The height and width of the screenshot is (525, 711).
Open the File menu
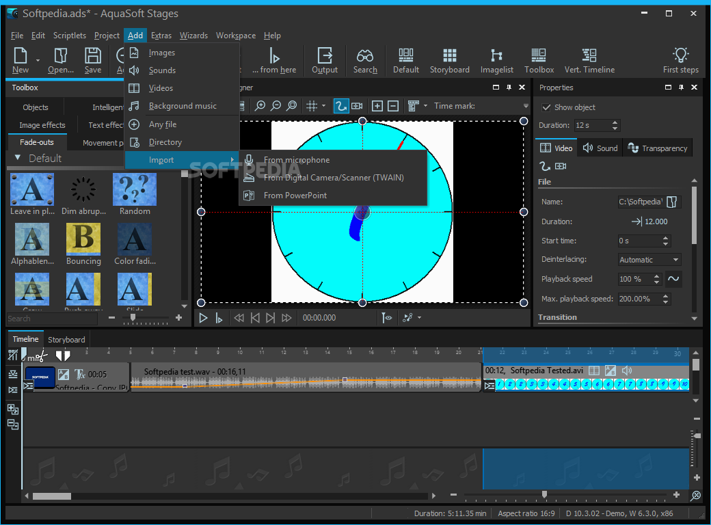[x=17, y=36]
